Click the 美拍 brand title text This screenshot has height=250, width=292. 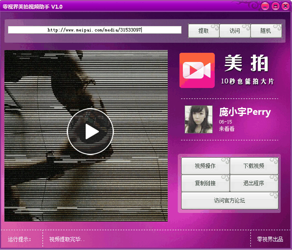pos(246,63)
